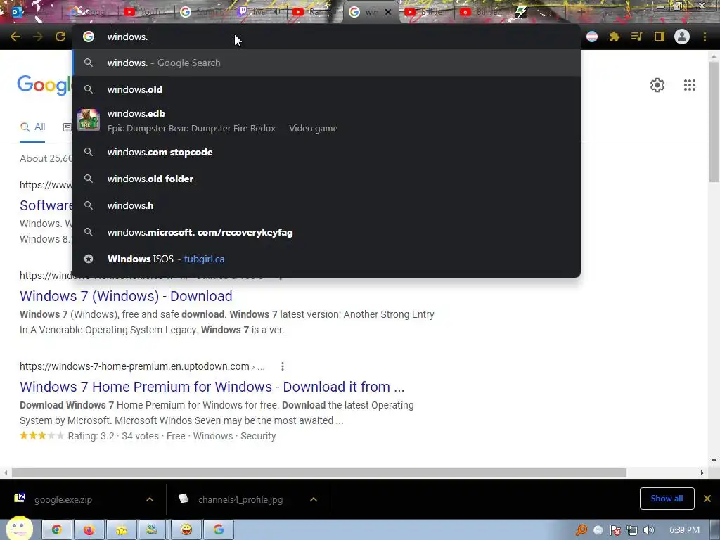Image resolution: width=720 pixels, height=540 pixels.
Task: Close the active 'win' tab
Action: tap(388, 12)
